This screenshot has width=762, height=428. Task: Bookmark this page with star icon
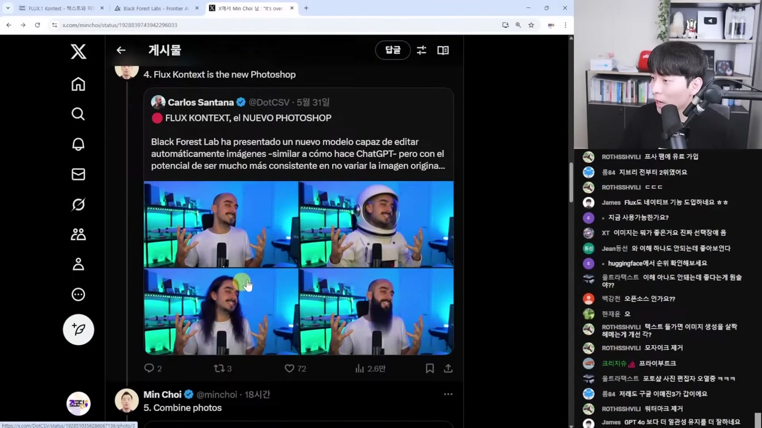tap(531, 25)
